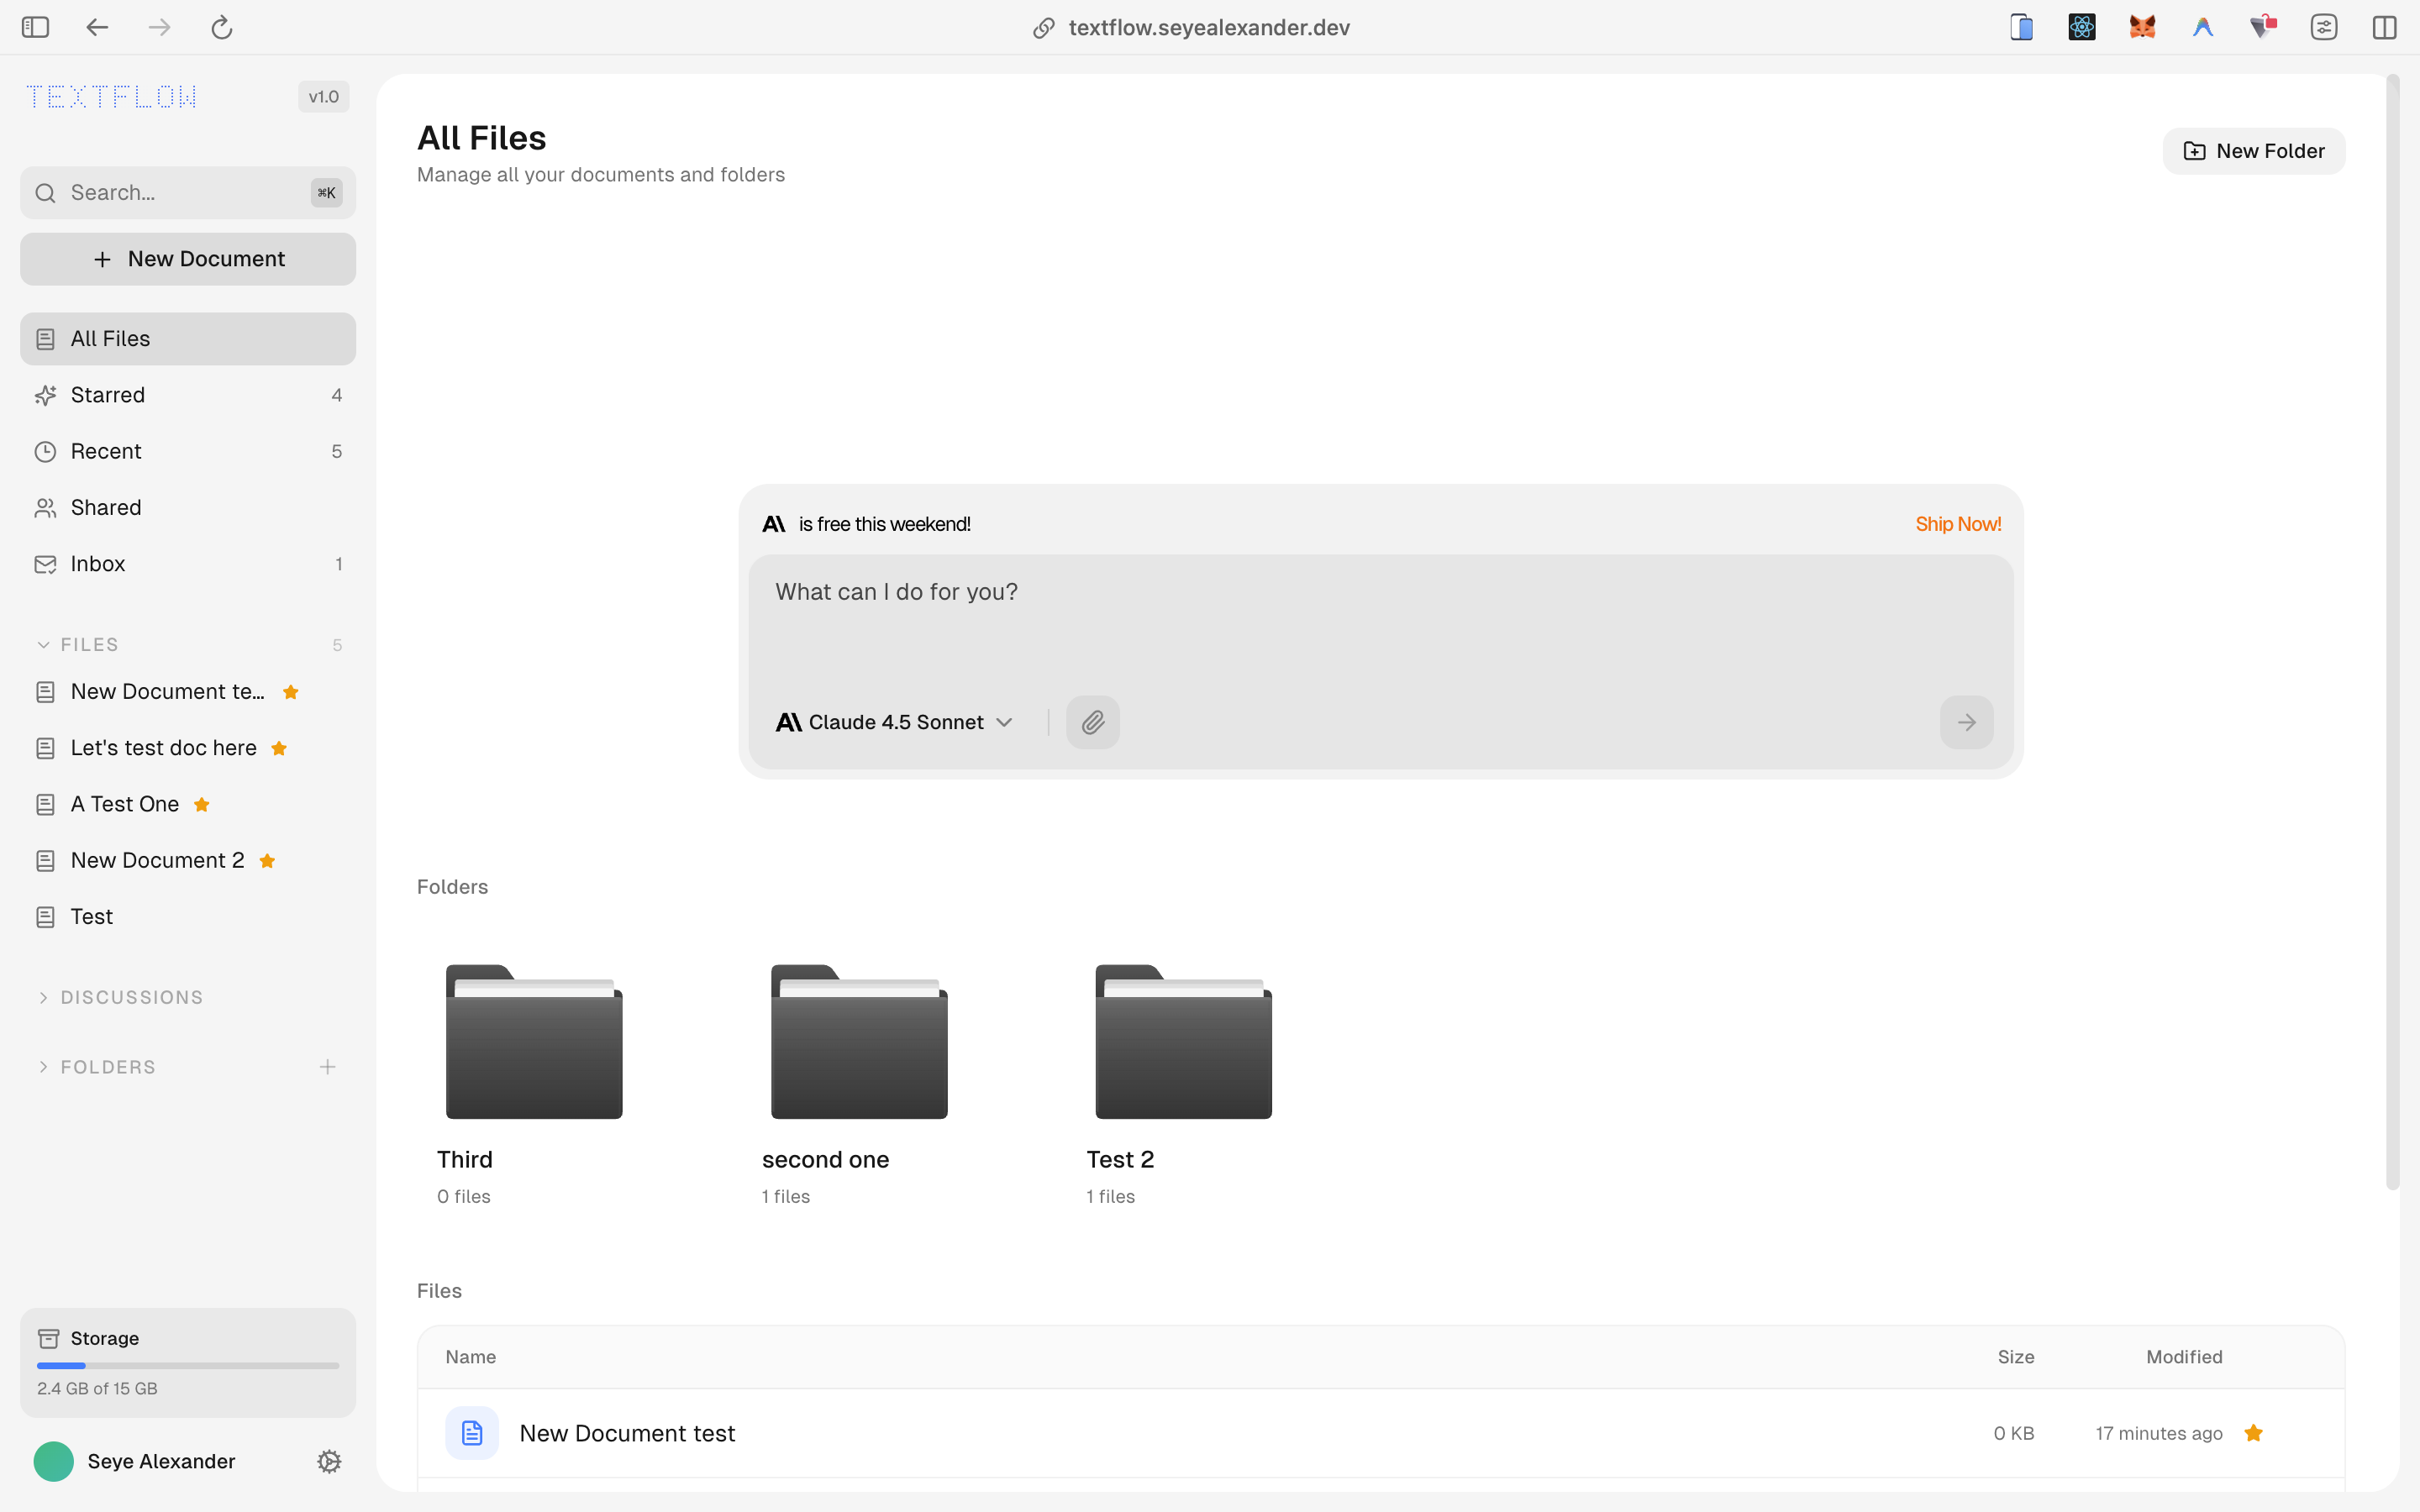Select Shared in the sidebar
Viewport: 2420px width, 1512px height.
106,507
